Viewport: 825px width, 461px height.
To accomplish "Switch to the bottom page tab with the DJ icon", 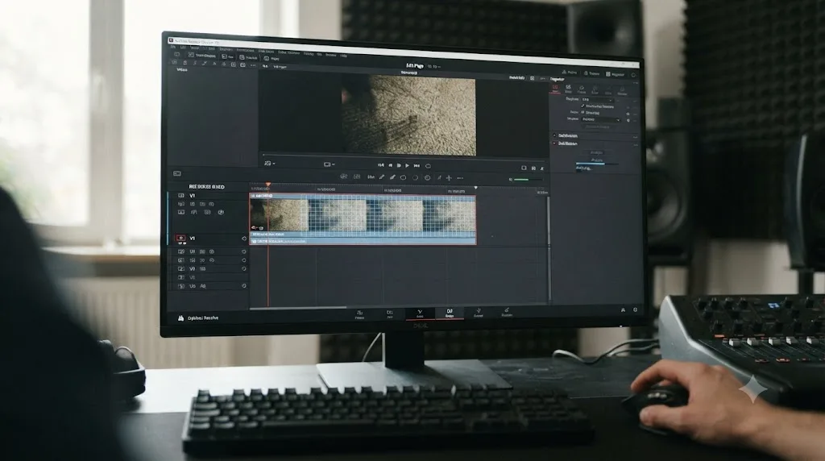I will 450,314.
